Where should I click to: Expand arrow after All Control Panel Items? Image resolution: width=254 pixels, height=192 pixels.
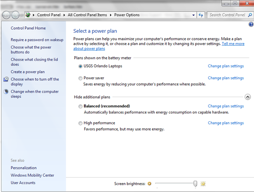[111, 15]
